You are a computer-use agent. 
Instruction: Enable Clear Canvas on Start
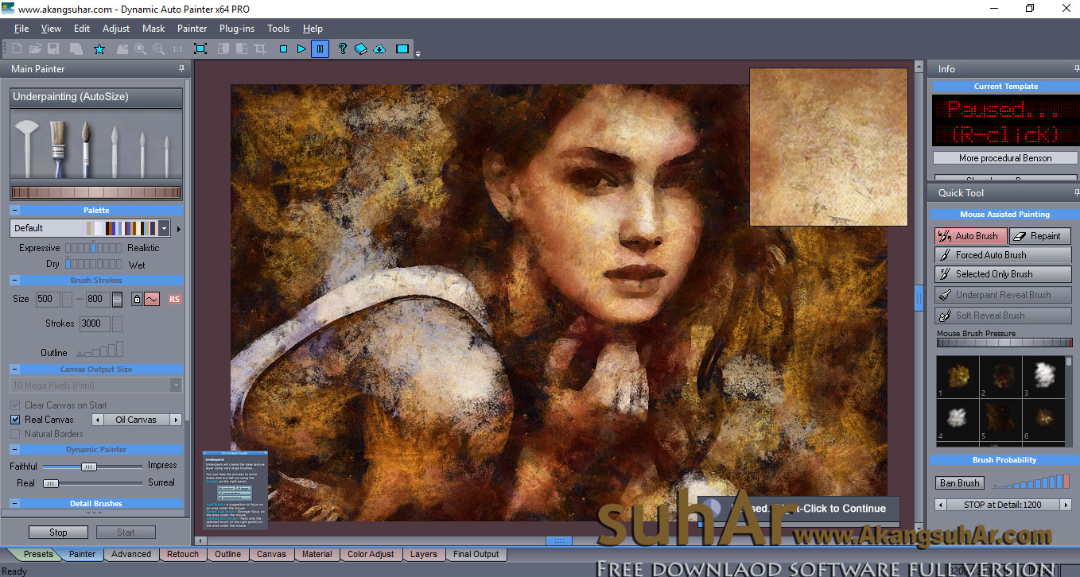click(17, 405)
